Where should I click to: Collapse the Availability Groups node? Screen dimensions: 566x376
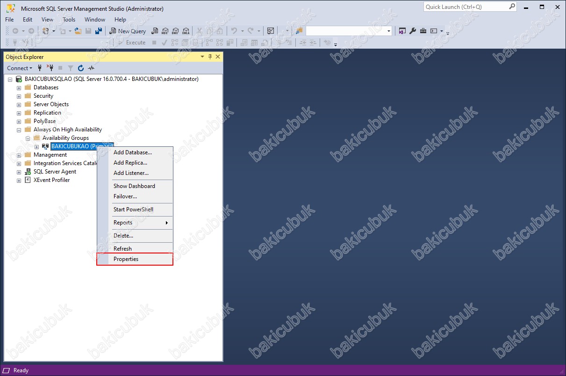pos(28,138)
